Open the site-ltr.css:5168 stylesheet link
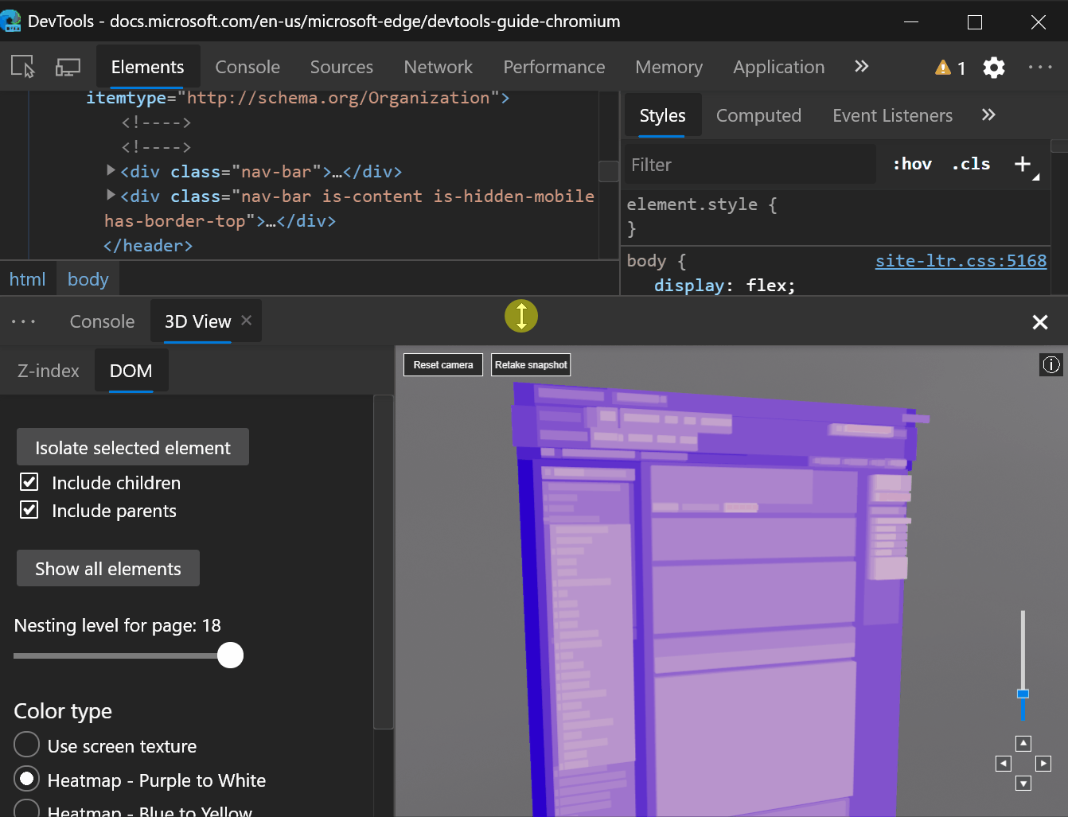The image size is (1068, 817). pos(961,260)
